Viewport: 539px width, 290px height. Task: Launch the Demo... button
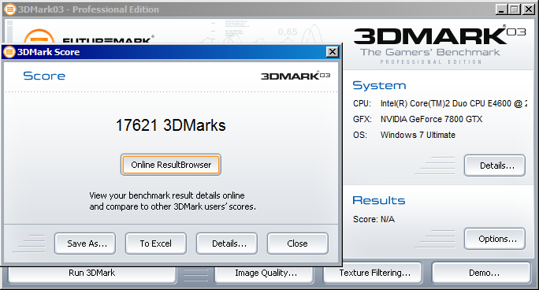point(481,273)
